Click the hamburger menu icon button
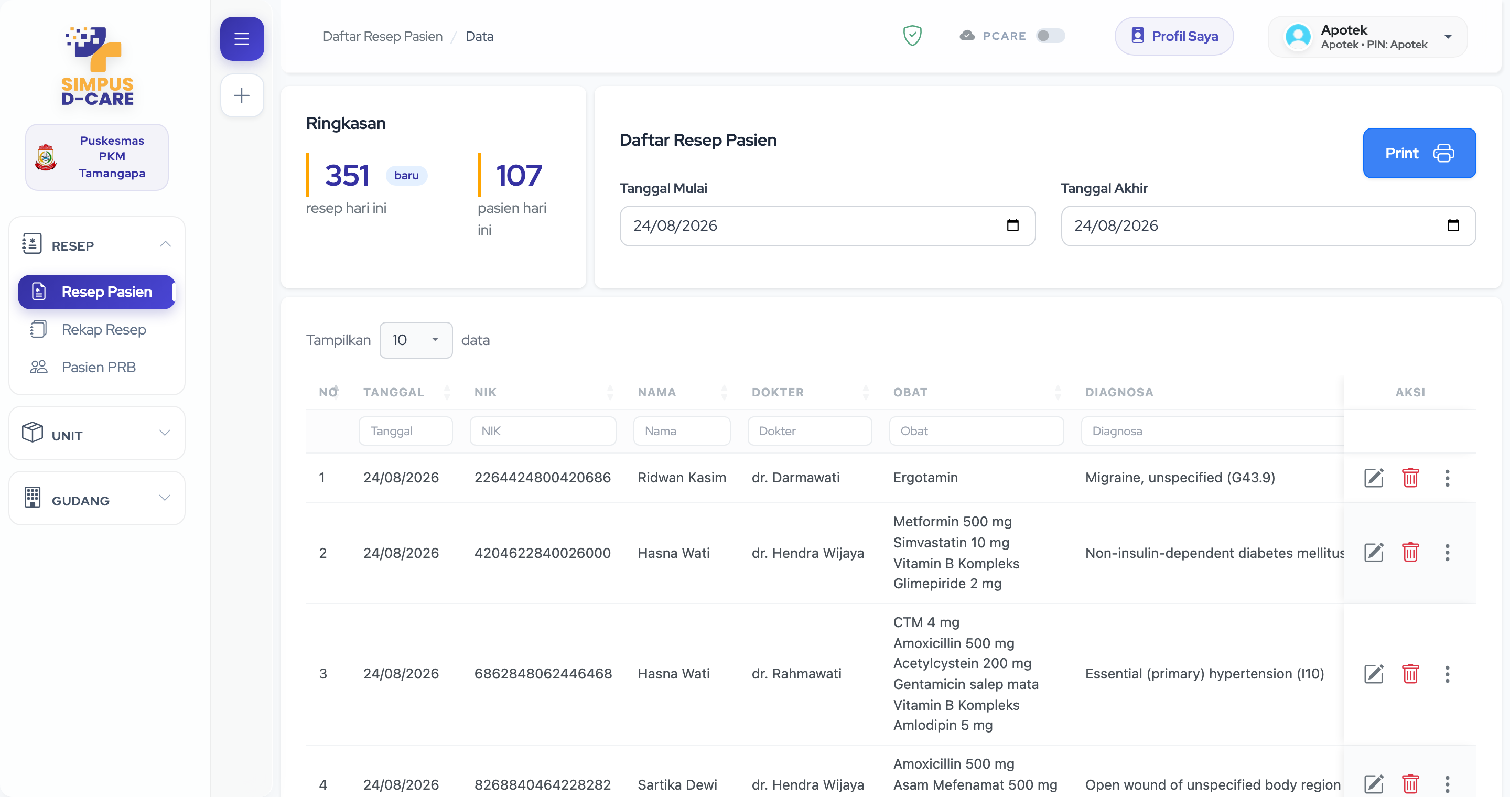Screen dimensions: 1510x797 point(242,39)
